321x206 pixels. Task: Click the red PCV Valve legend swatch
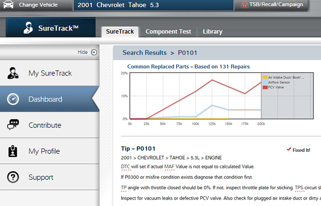coord(265,87)
